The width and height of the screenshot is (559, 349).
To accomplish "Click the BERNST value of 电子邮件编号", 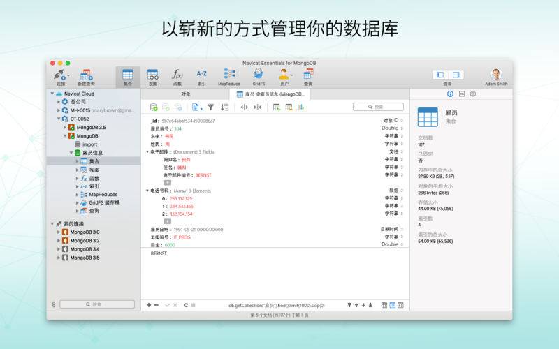I will click(x=203, y=175).
